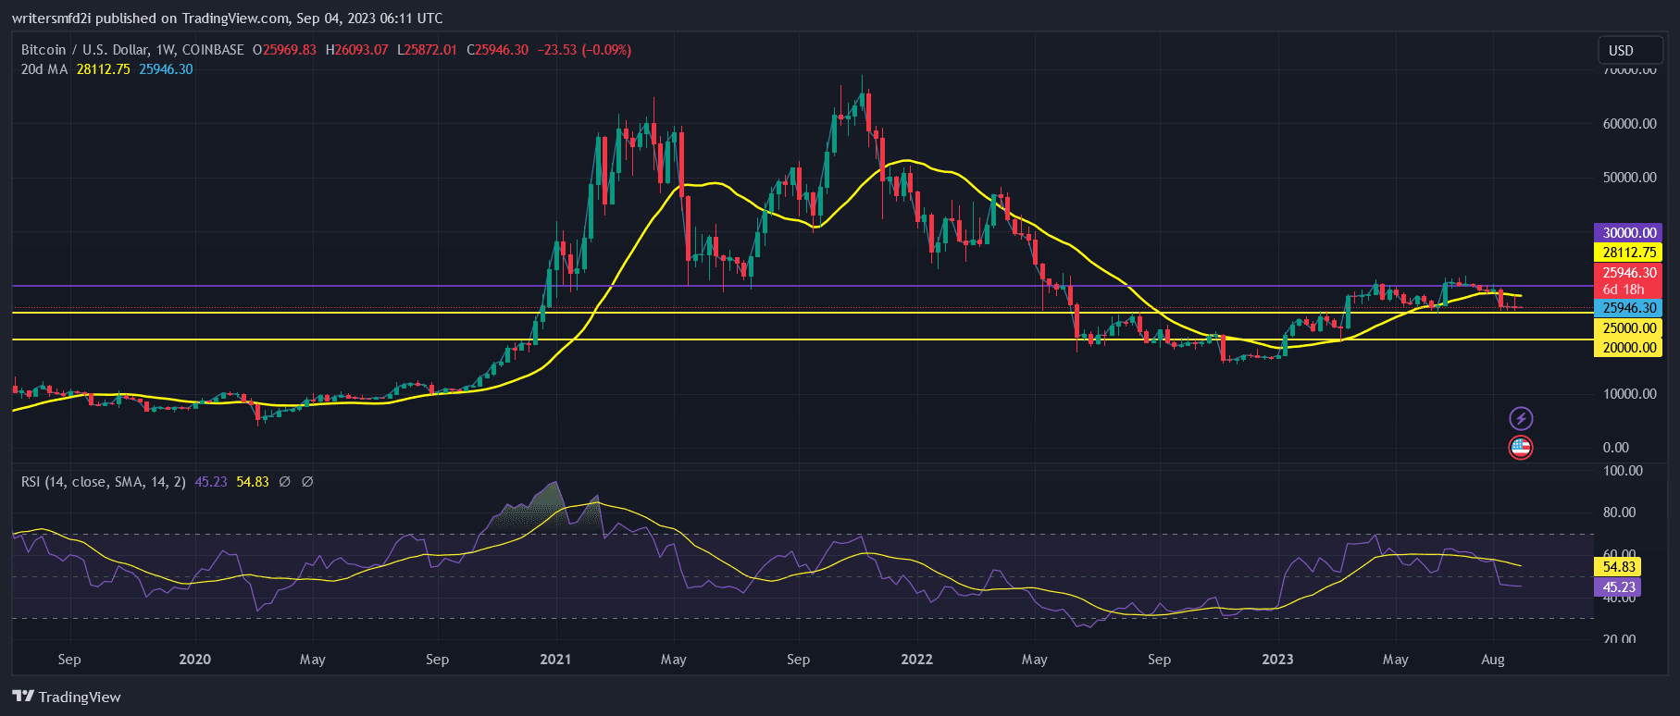Click the yellow 54.83 RSI axis label
Viewport: 1680px width, 716px height.
tap(1619, 567)
